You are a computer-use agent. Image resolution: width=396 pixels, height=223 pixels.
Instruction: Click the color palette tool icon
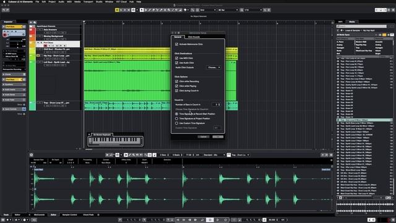tap(185, 10)
